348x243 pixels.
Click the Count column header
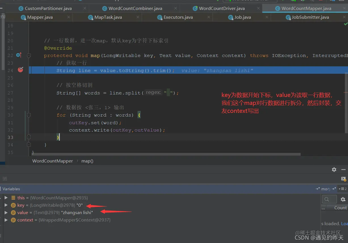(340, 208)
